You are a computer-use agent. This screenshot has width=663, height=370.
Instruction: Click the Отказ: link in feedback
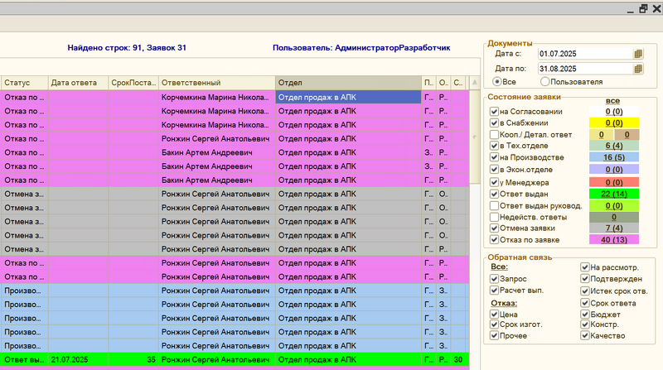click(x=504, y=303)
